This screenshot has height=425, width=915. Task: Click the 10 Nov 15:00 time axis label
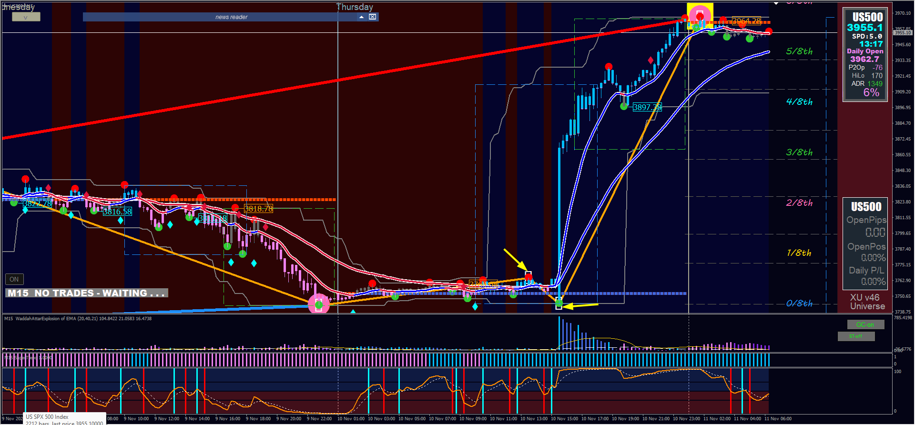point(564,419)
